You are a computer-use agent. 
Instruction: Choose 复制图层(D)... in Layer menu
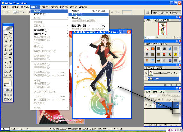click(49, 14)
